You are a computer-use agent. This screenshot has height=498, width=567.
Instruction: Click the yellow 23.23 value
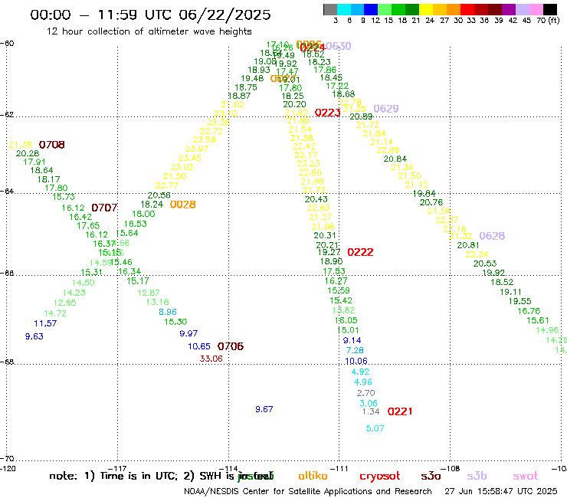(x=309, y=163)
